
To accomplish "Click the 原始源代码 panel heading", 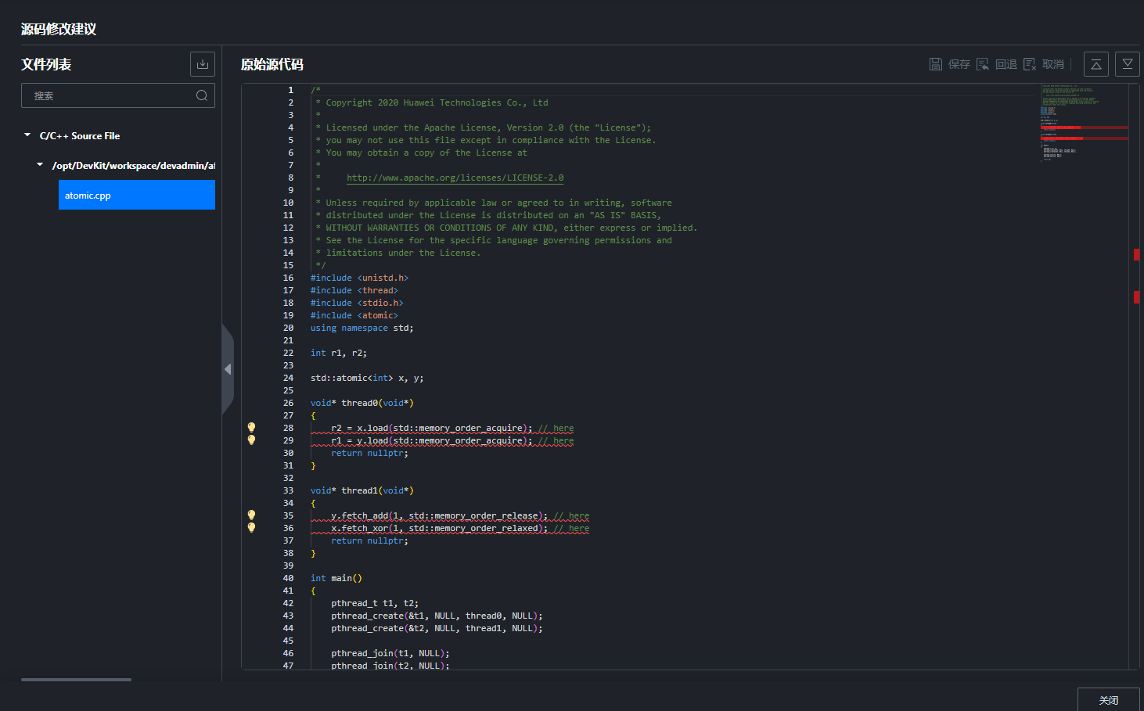I will tap(272, 64).
